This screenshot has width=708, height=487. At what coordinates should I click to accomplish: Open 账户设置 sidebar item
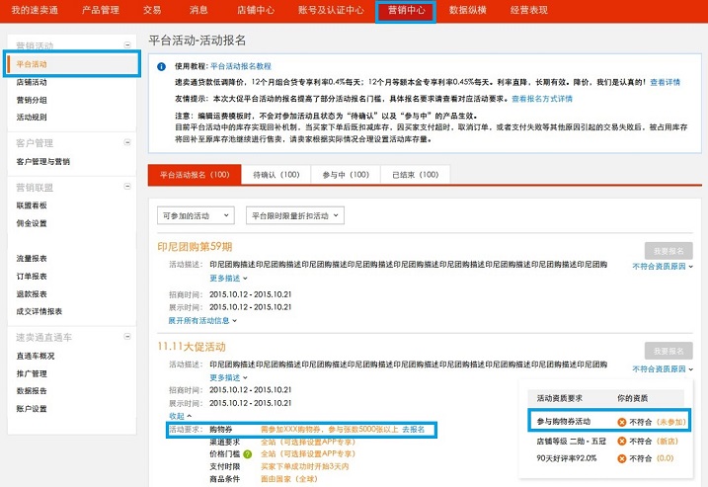coord(32,409)
